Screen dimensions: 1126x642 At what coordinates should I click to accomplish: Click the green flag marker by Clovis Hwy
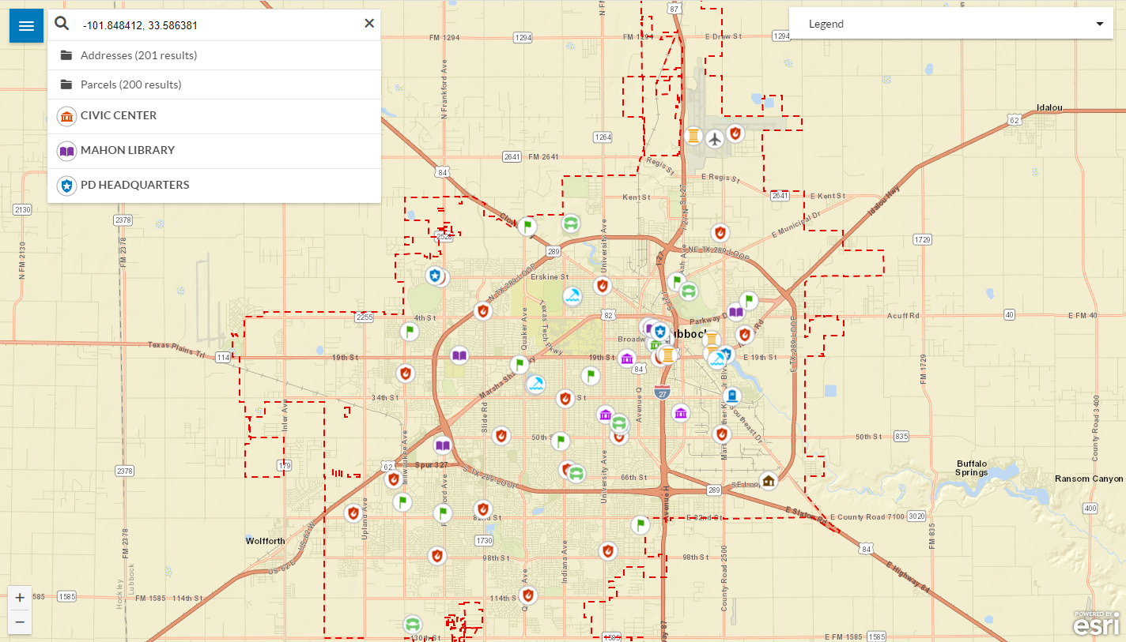pos(527,227)
